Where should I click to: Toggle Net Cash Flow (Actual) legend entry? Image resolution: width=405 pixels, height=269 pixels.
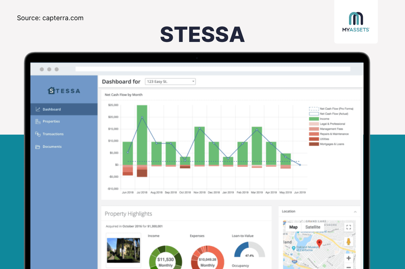329,114
